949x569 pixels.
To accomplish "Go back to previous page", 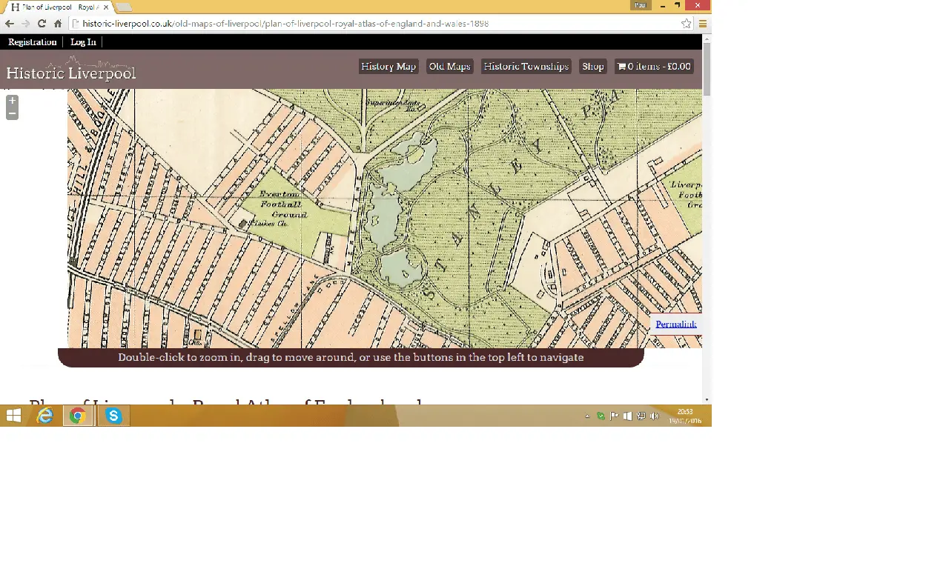I will (x=10, y=24).
